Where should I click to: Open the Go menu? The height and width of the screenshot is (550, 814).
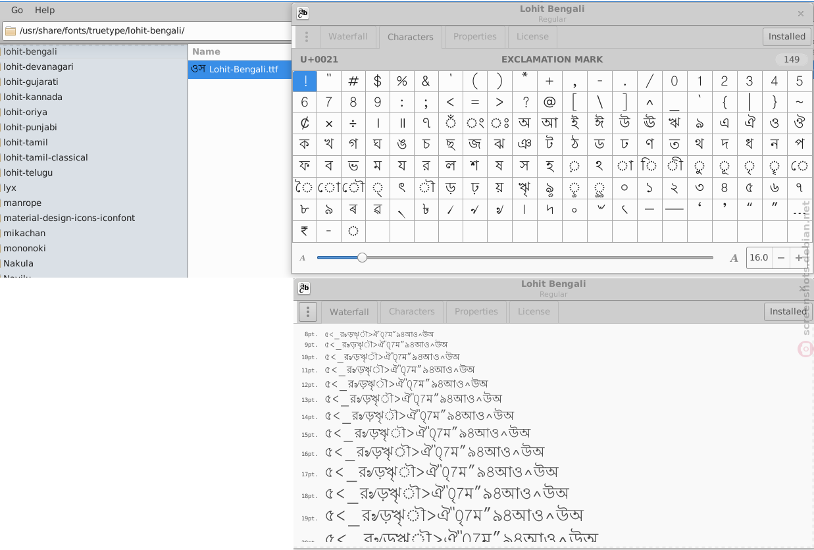pyautogui.click(x=17, y=10)
